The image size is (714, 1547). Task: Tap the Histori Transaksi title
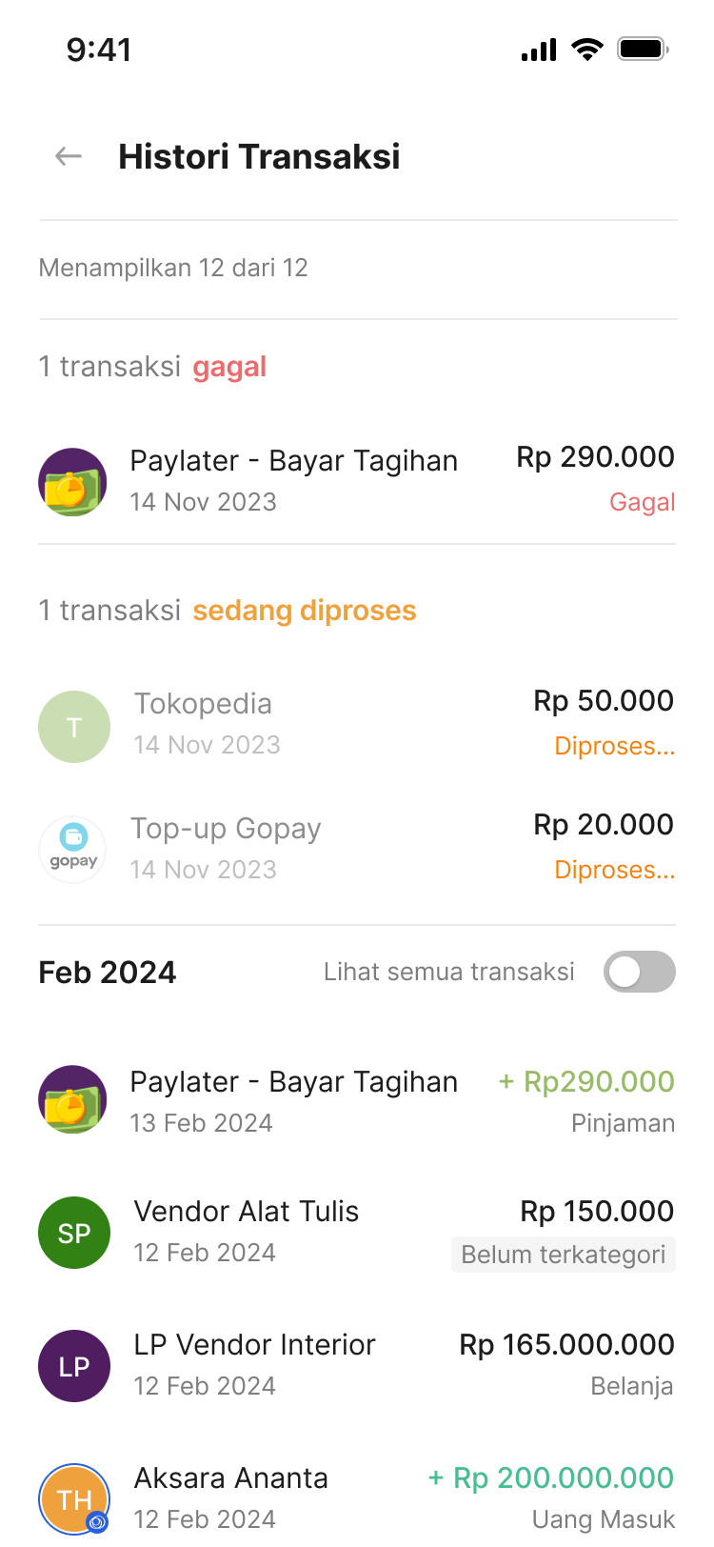tap(259, 156)
